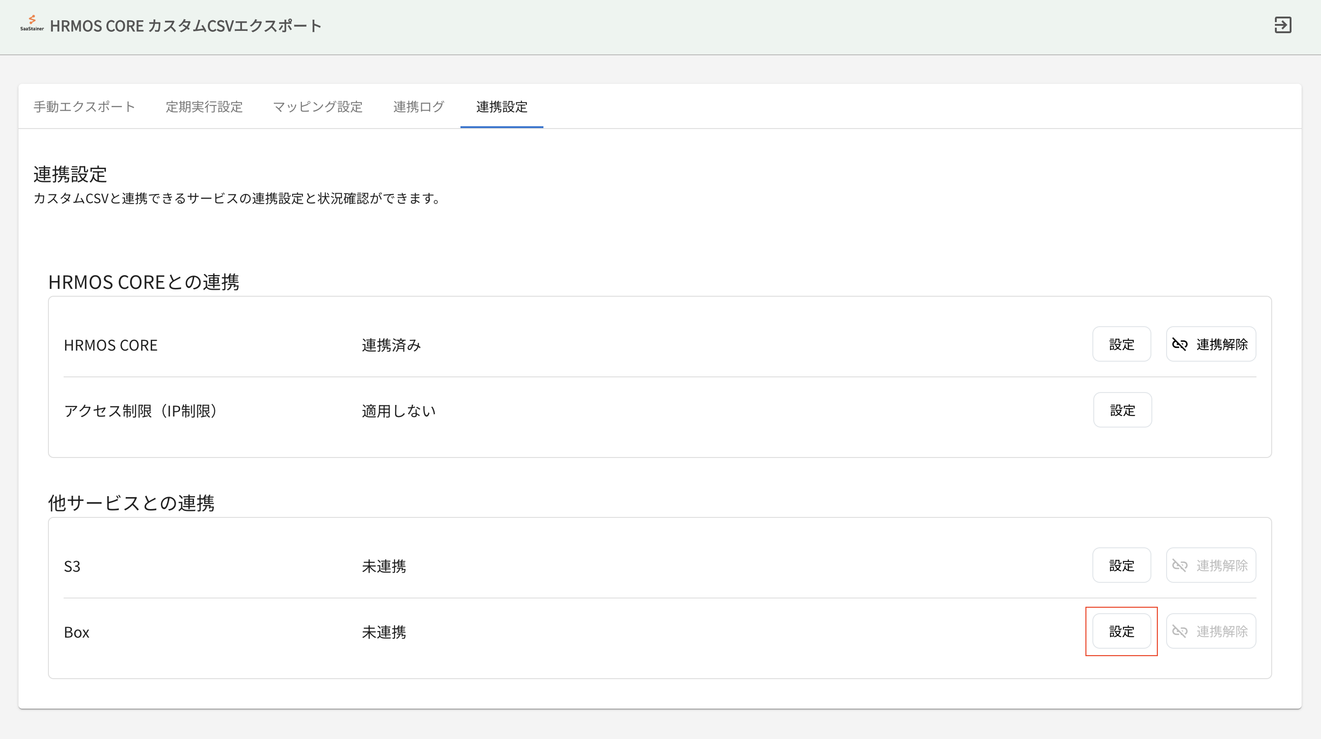Click the 連携済み status text
This screenshot has height=739, width=1321.
coord(391,346)
